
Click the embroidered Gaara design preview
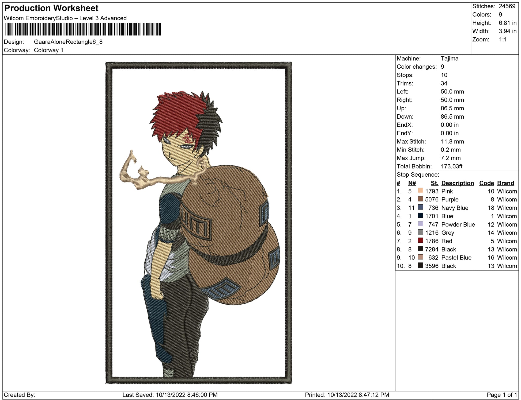click(199, 222)
